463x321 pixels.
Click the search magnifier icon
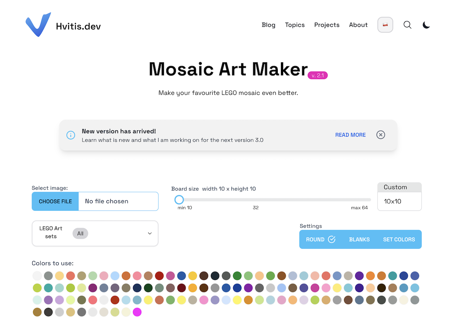pos(407,25)
